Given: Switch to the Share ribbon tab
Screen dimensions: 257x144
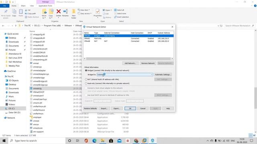Looking at the screenshot, I should pos(23,6).
